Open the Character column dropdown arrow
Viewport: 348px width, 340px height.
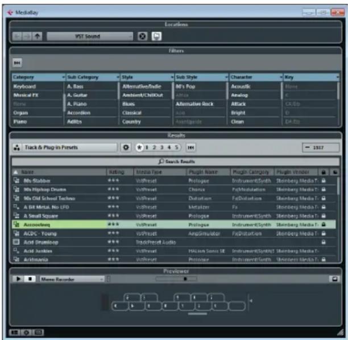point(281,77)
